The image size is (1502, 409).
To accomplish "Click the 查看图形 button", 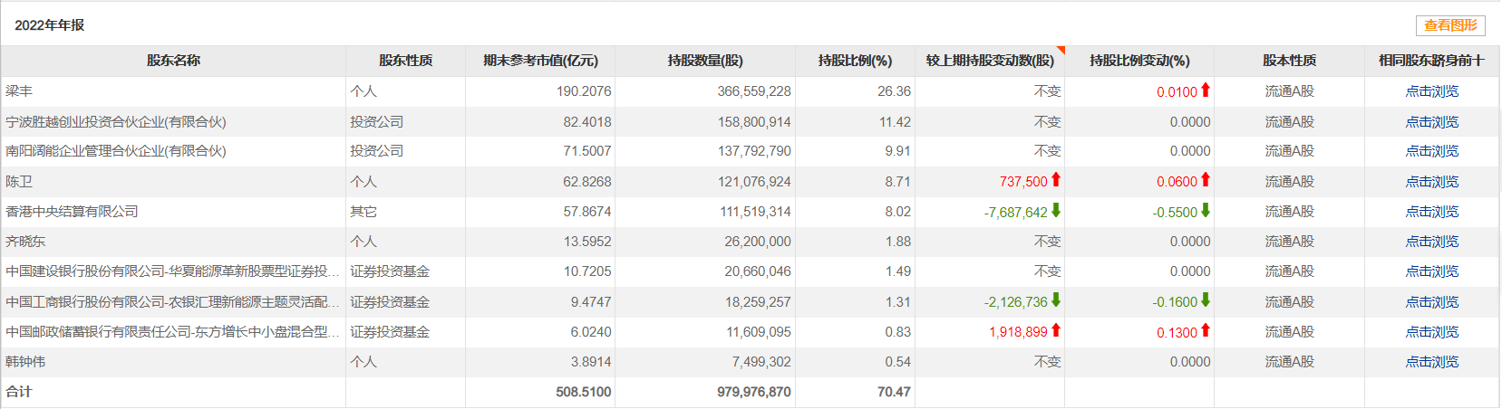I will coord(1450,25).
